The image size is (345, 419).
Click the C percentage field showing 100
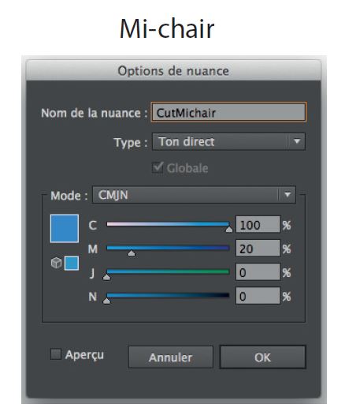(x=258, y=225)
